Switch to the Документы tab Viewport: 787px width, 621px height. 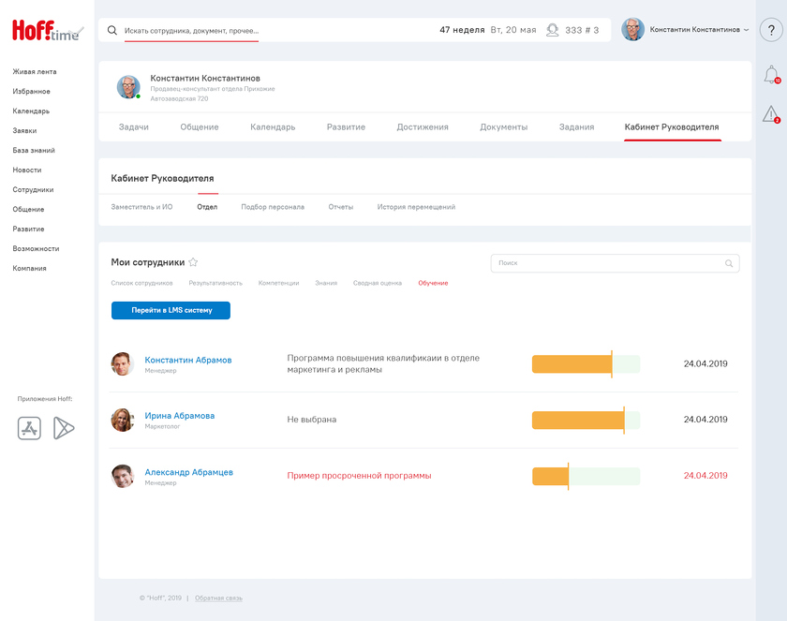tap(503, 127)
